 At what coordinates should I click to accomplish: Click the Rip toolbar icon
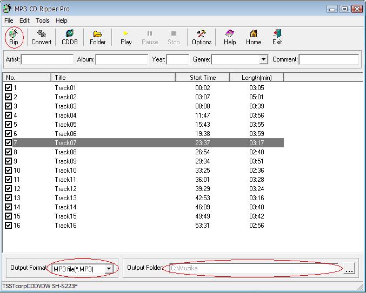14,38
